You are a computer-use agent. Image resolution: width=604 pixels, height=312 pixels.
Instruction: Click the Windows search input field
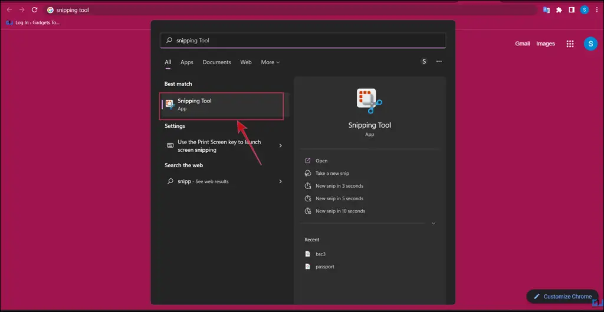coord(303,41)
